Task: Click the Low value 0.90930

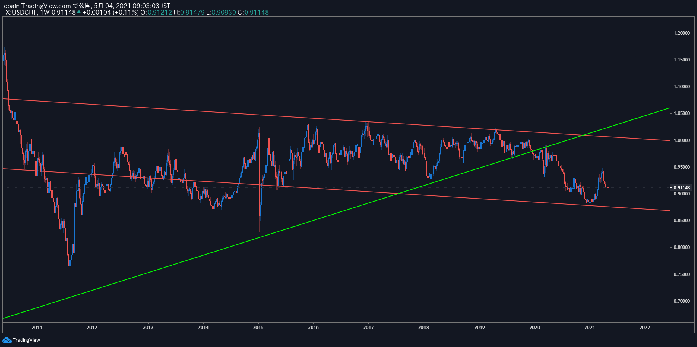Action: (224, 12)
